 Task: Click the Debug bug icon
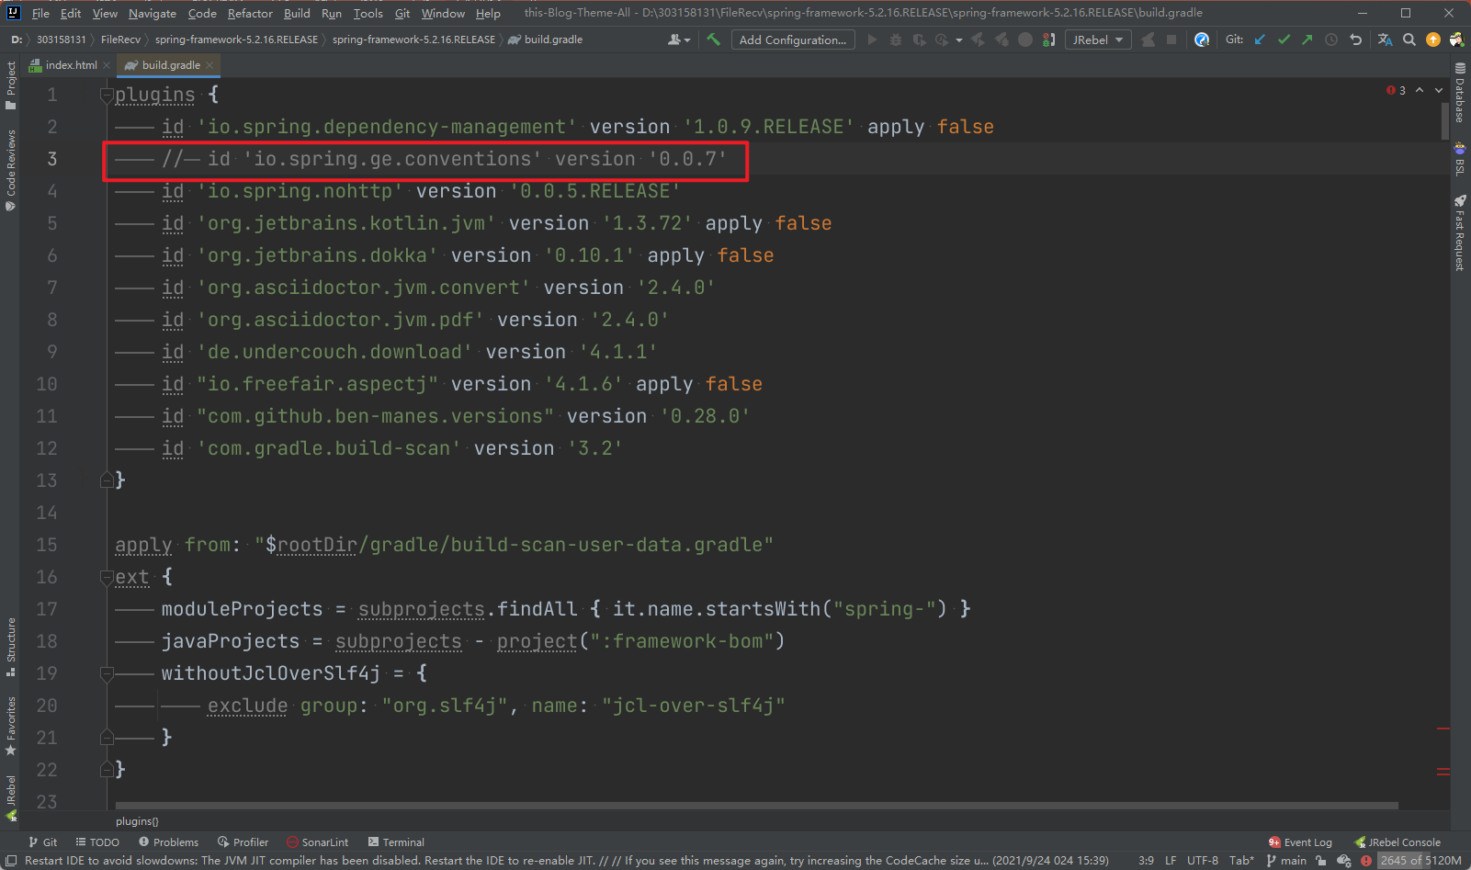(x=895, y=40)
